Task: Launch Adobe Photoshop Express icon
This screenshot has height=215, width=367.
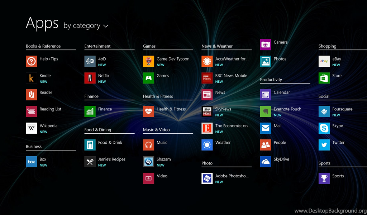Action: (207, 178)
